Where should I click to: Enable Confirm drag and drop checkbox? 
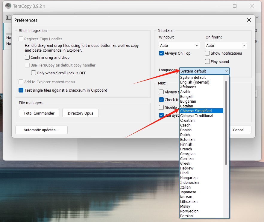tap(27, 57)
